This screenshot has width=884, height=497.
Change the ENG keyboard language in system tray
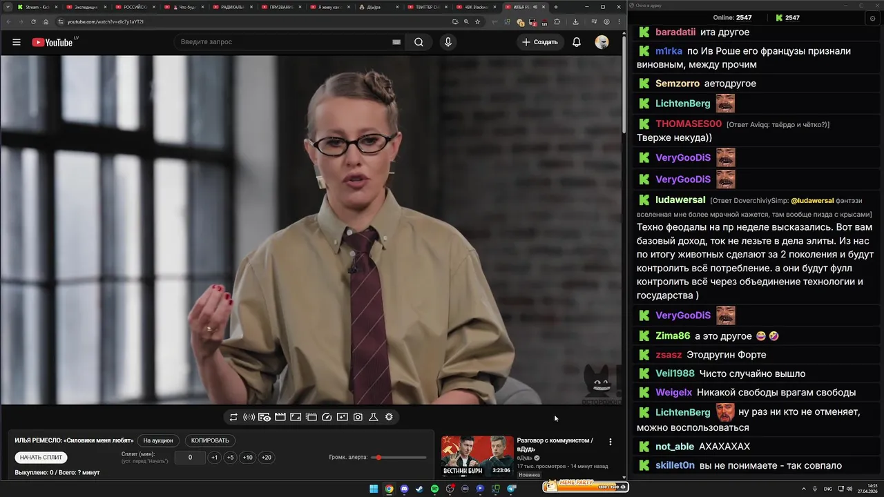828,489
